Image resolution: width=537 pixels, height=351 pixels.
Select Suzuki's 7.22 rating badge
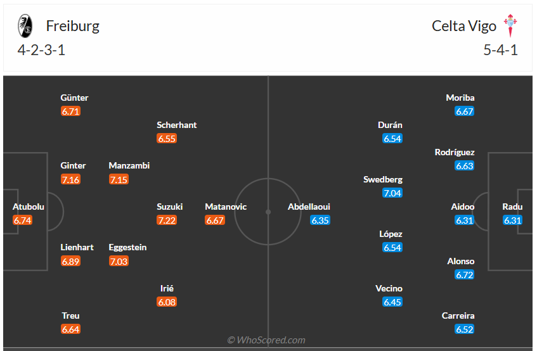(167, 220)
